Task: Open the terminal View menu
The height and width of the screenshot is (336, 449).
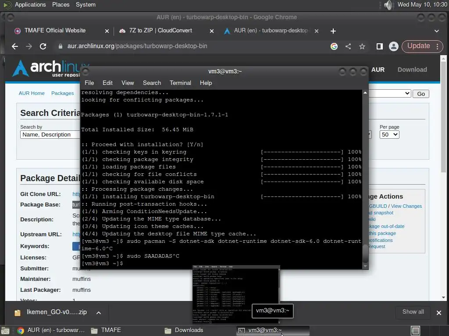Action: [x=128, y=83]
